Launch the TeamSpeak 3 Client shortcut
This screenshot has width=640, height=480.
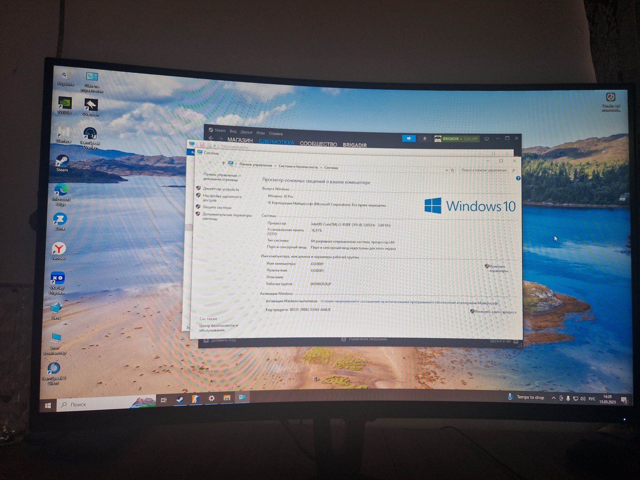point(53,373)
